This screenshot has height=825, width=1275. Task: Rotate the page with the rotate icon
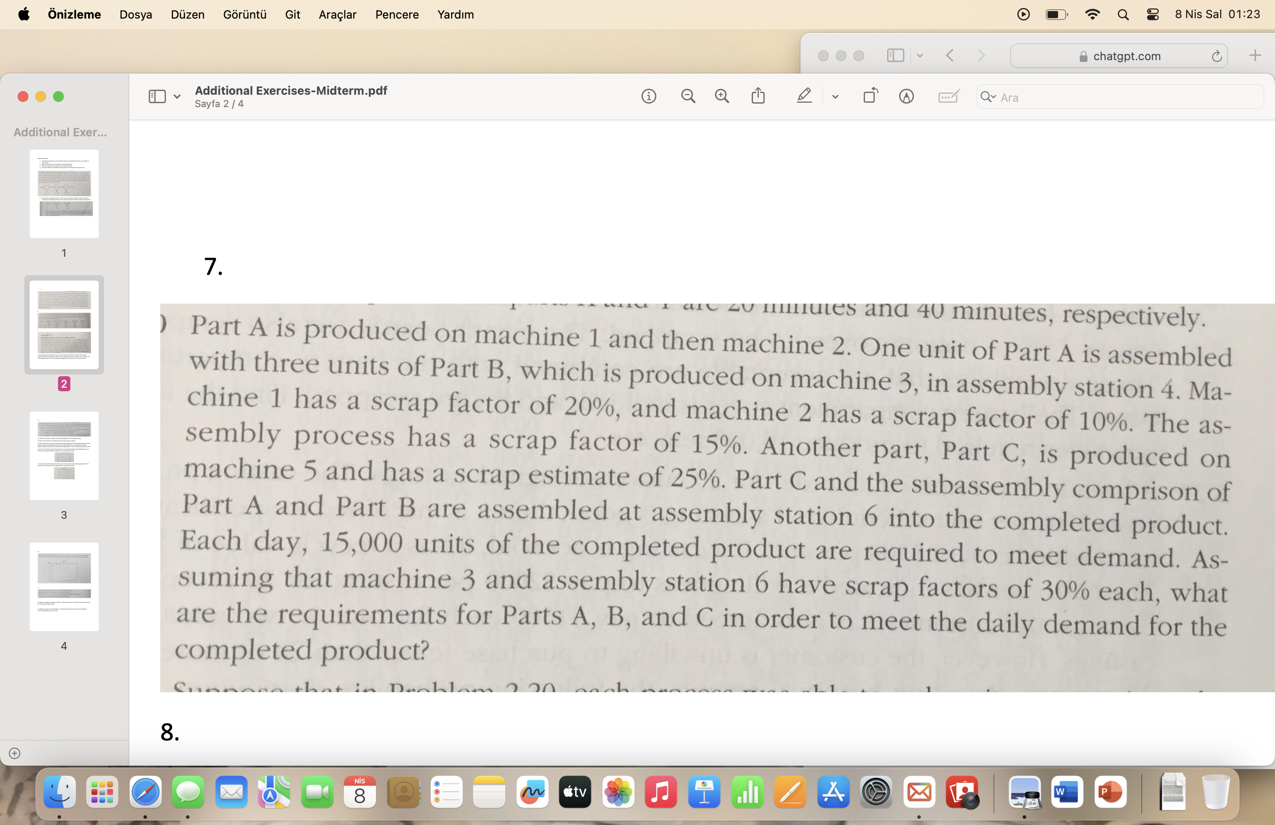tap(870, 96)
